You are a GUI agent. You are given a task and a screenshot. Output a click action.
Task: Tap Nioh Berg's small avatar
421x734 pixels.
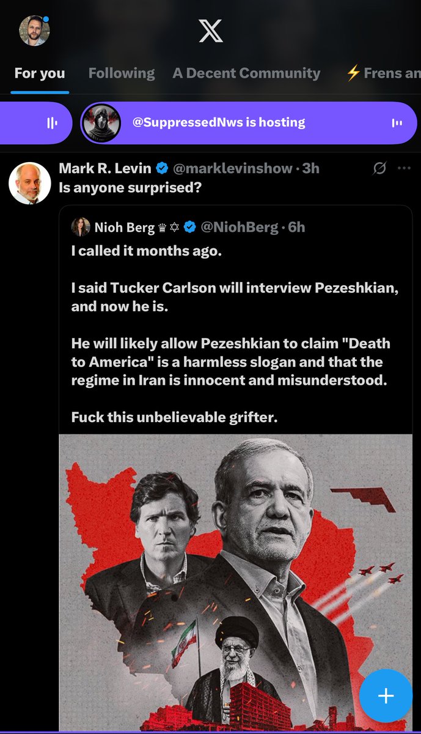click(x=81, y=227)
